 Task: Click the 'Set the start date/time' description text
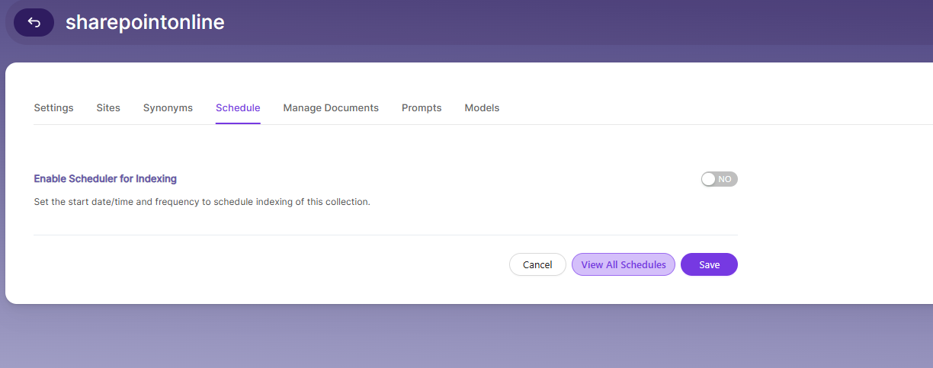(202, 203)
